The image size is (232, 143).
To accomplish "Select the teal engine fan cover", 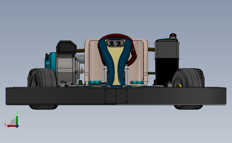I will (51, 61).
